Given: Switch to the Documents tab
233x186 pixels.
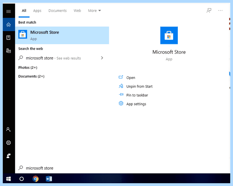Looking at the screenshot, I should pos(57,11).
